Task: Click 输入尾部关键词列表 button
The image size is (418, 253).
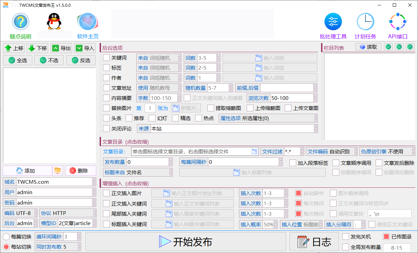Action: (193, 214)
